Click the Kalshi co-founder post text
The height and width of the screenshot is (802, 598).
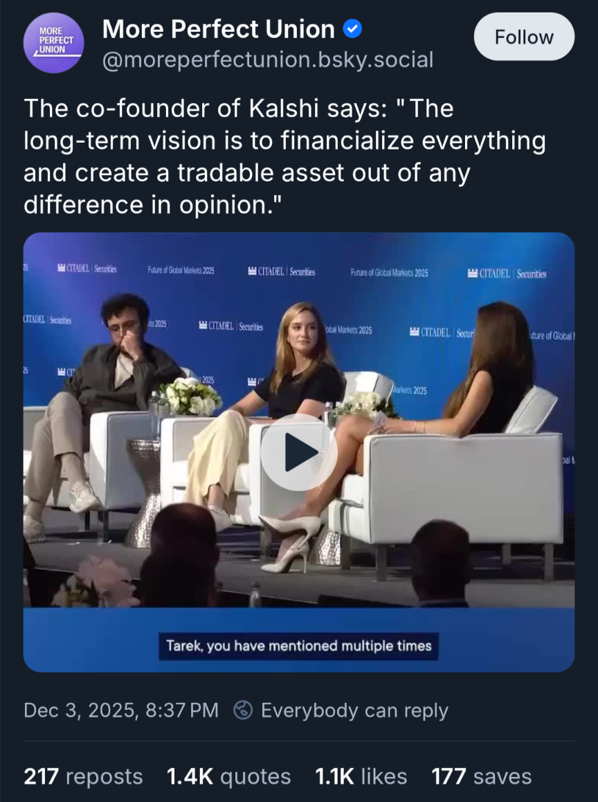coord(284,157)
